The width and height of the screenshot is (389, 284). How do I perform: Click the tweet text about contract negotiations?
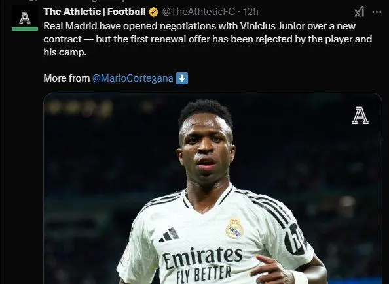208,39
